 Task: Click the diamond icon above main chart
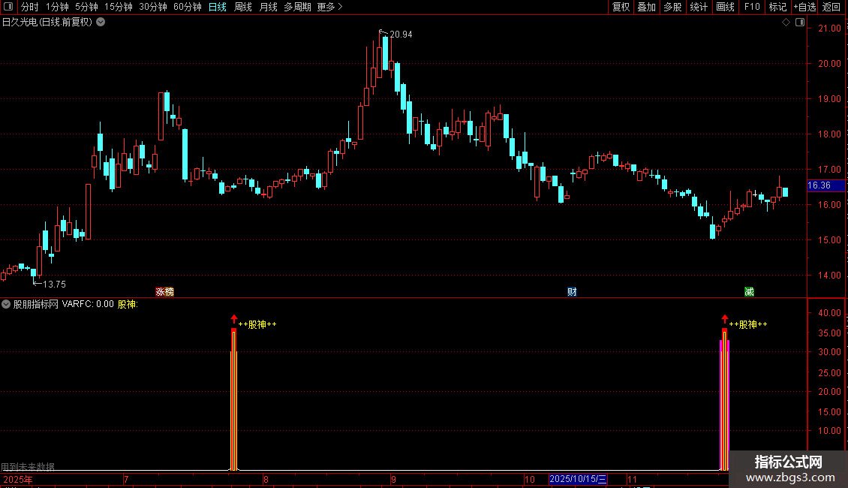click(786, 23)
